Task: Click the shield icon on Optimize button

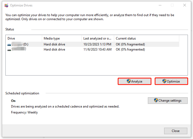Action: tap(164, 81)
